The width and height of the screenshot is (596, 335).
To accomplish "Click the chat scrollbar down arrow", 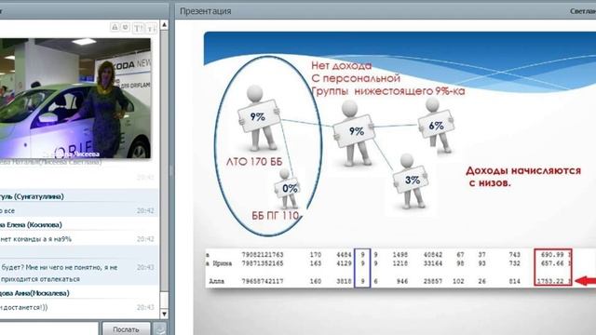I will pos(164,314).
